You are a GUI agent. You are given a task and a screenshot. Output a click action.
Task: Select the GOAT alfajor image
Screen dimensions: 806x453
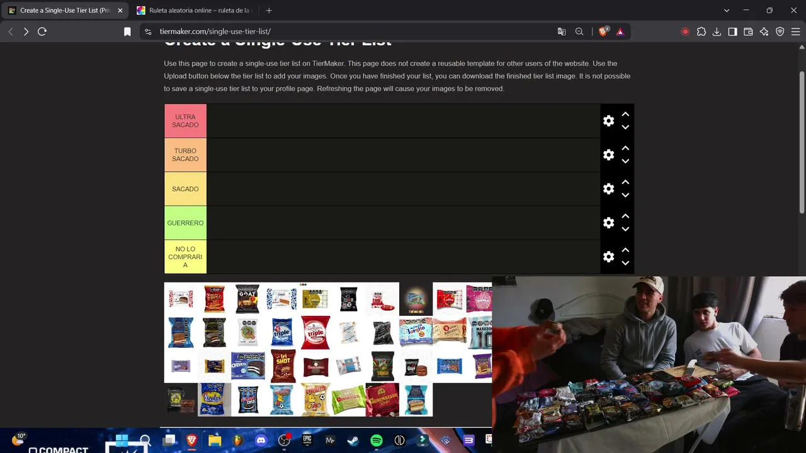(x=247, y=299)
